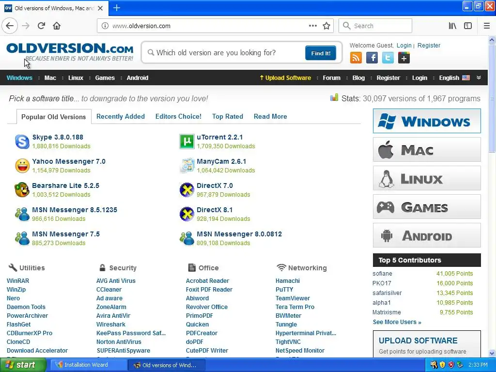Viewport: 496px width, 372px height.
Task: Open the orange RSS feed icon
Action: point(356,58)
